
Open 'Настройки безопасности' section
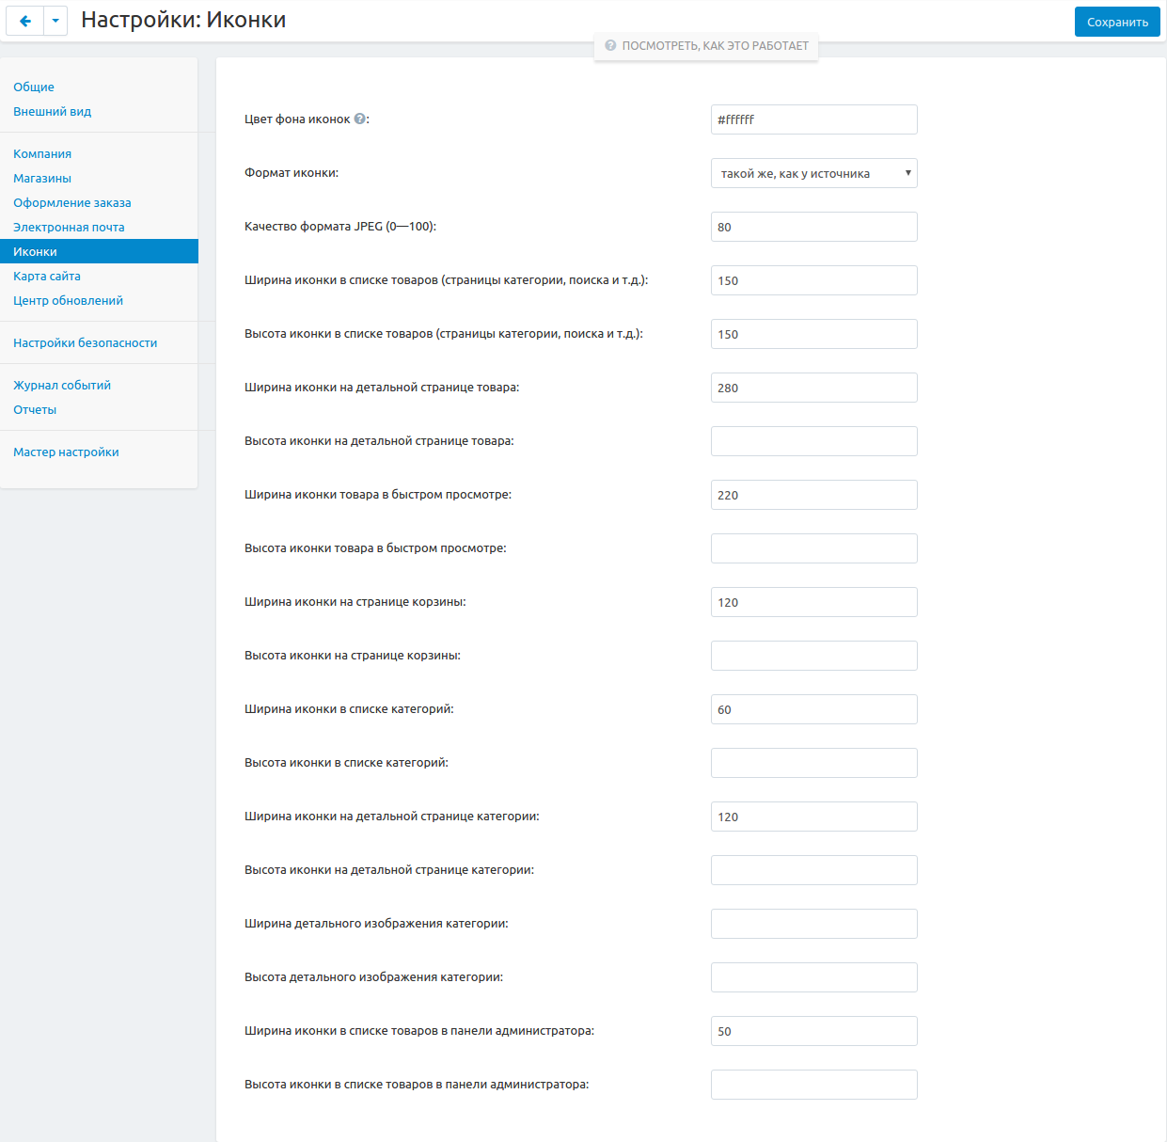(x=86, y=342)
